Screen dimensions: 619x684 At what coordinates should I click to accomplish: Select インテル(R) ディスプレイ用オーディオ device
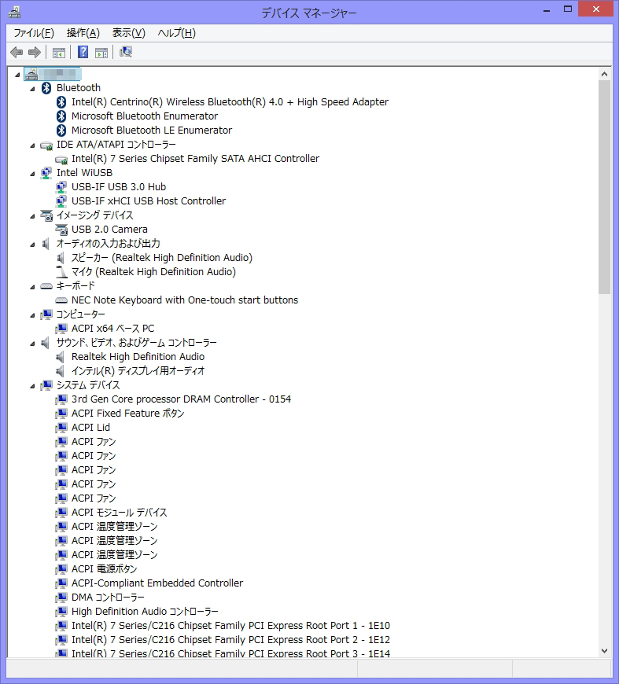[138, 371]
